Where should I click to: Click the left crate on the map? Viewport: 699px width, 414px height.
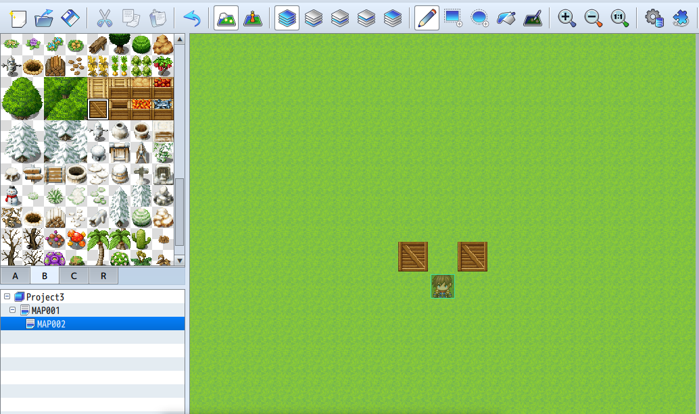click(x=413, y=257)
